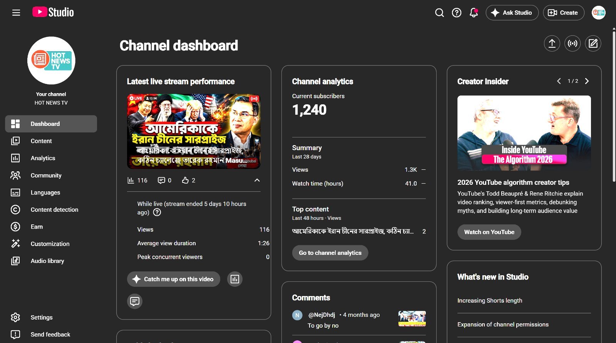Image resolution: width=616 pixels, height=343 pixels.
Task: Click Send feedback in the sidebar
Action: 51,335
